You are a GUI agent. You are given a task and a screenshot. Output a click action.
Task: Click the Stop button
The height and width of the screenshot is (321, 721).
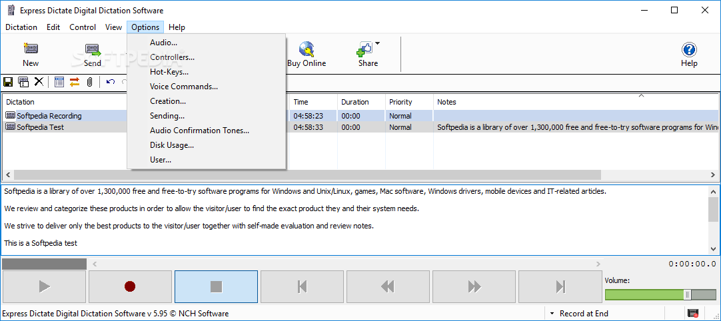(x=216, y=287)
